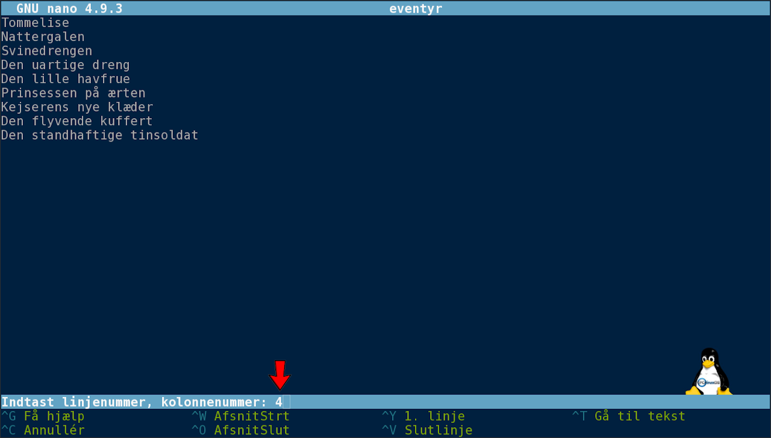Click the Prinsessen på ærten line
Screen dimensions: 771x438
click(x=73, y=93)
